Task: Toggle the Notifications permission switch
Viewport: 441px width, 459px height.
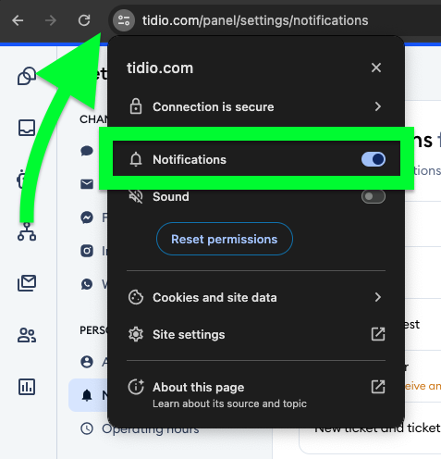Action: pos(374,159)
